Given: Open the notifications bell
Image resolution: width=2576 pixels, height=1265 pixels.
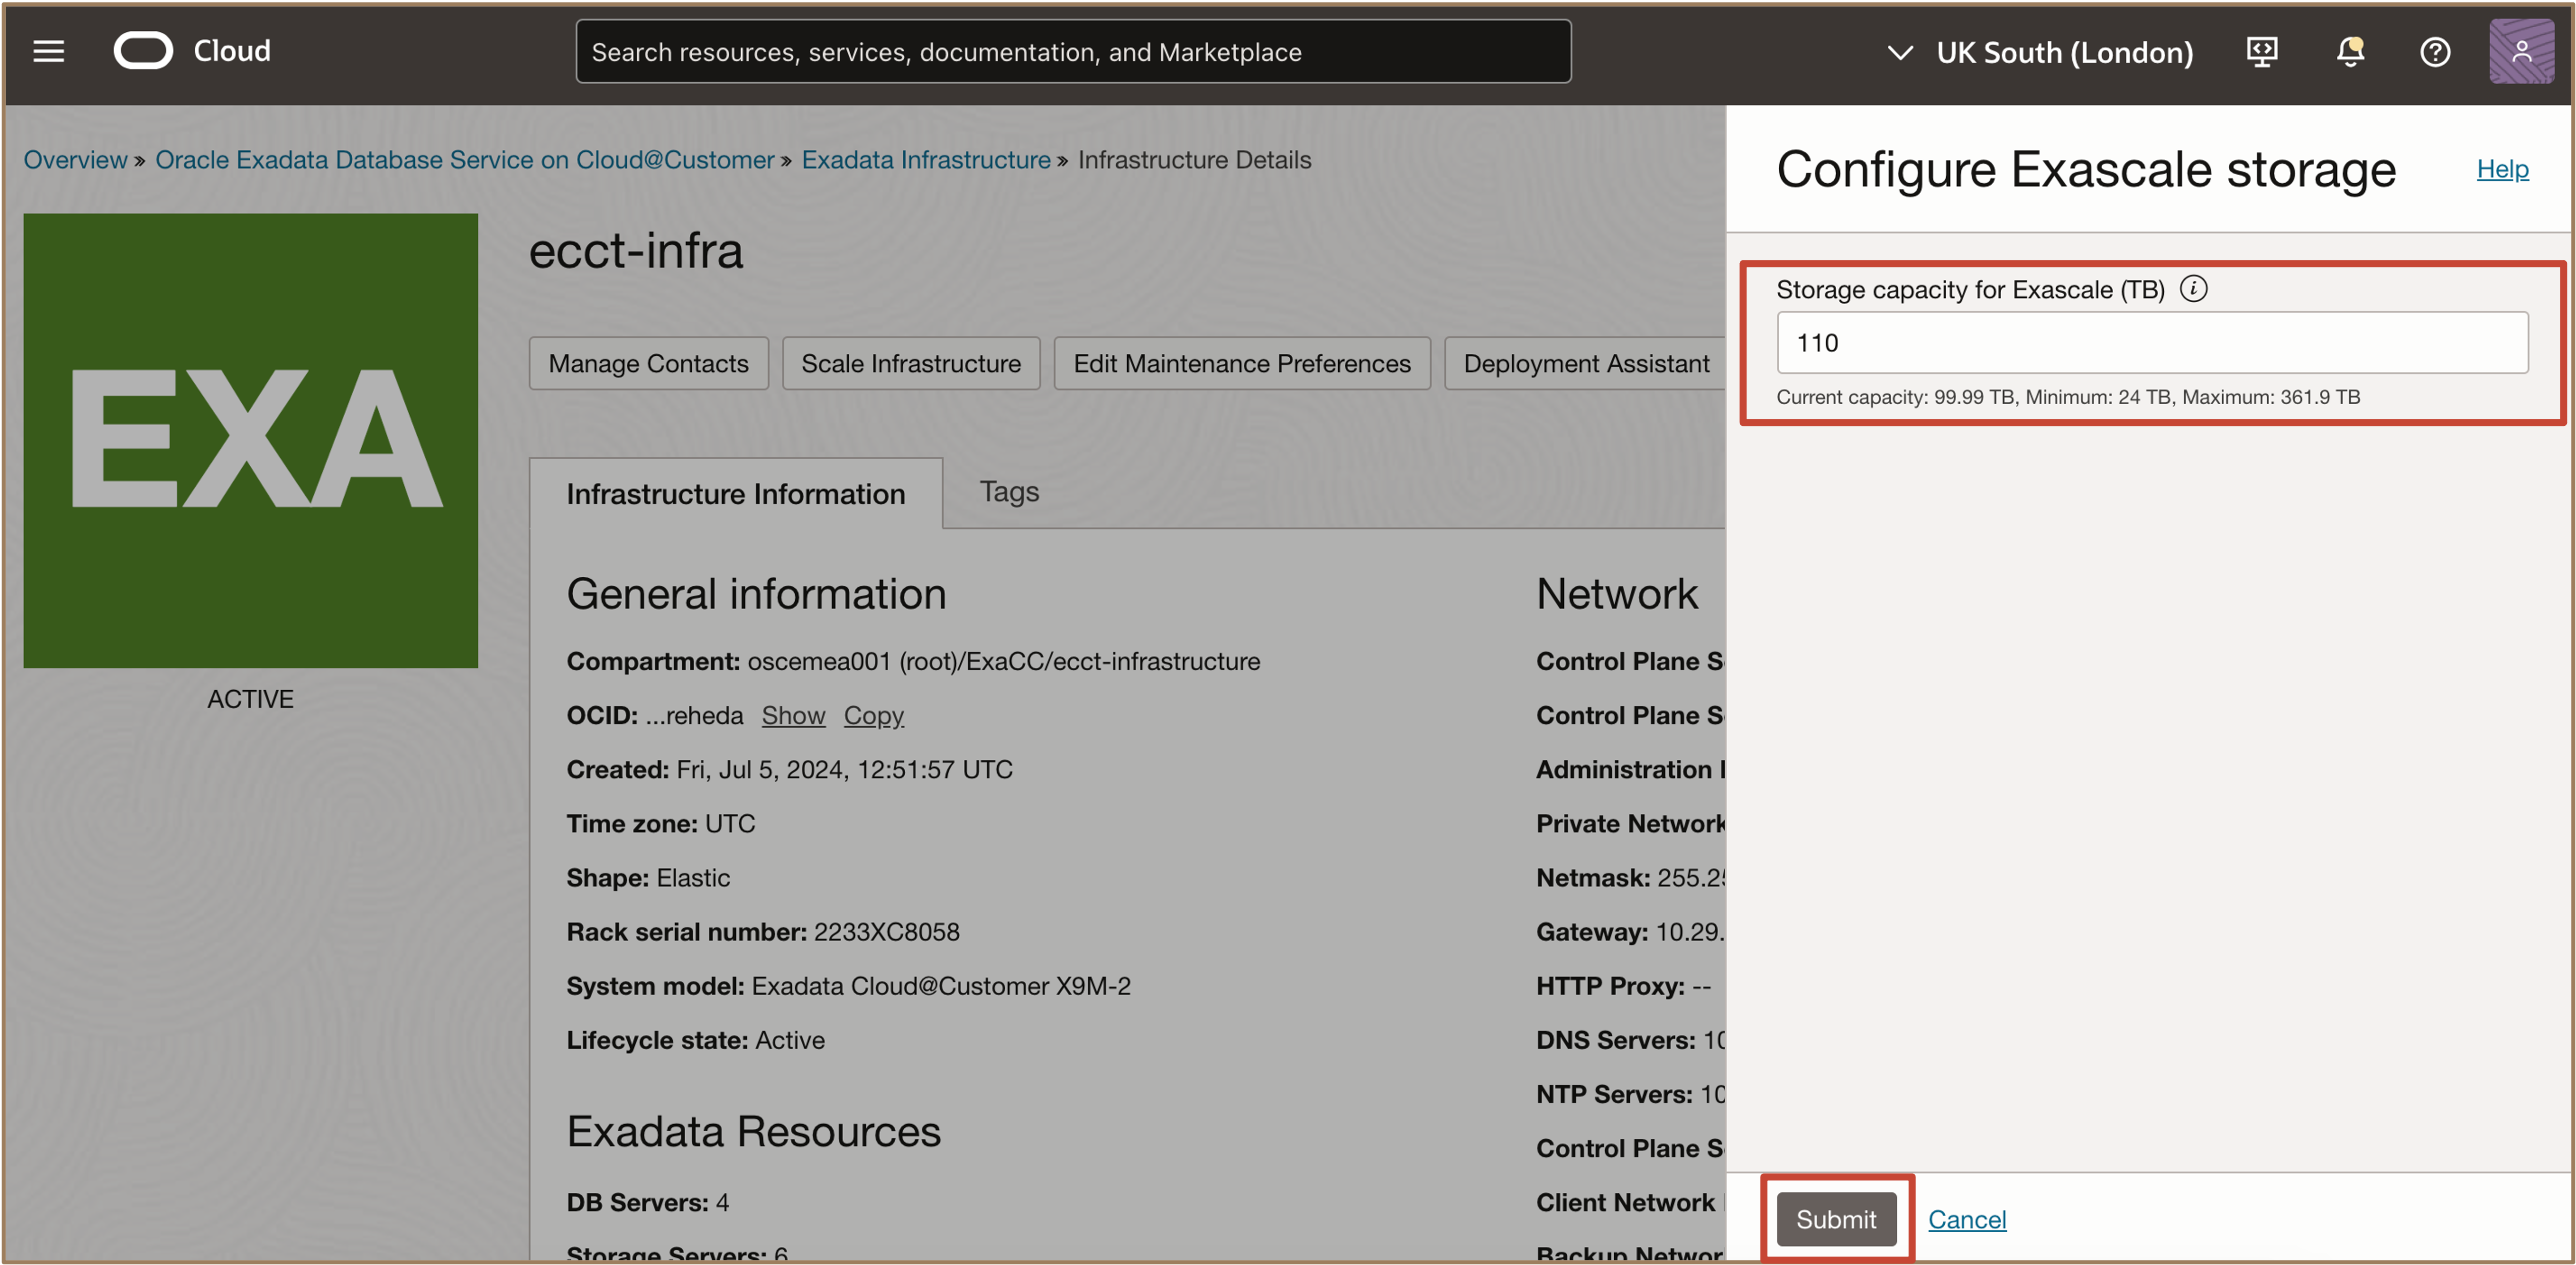Looking at the screenshot, I should tap(2349, 51).
